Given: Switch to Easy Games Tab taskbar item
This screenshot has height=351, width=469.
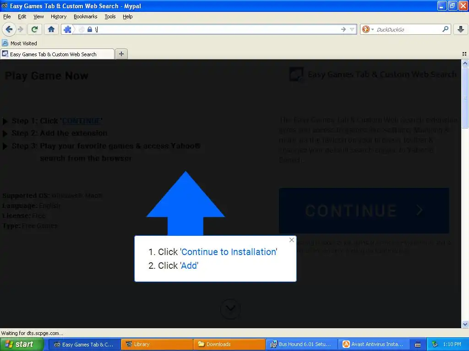Looking at the screenshot, I should tap(84, 344).
